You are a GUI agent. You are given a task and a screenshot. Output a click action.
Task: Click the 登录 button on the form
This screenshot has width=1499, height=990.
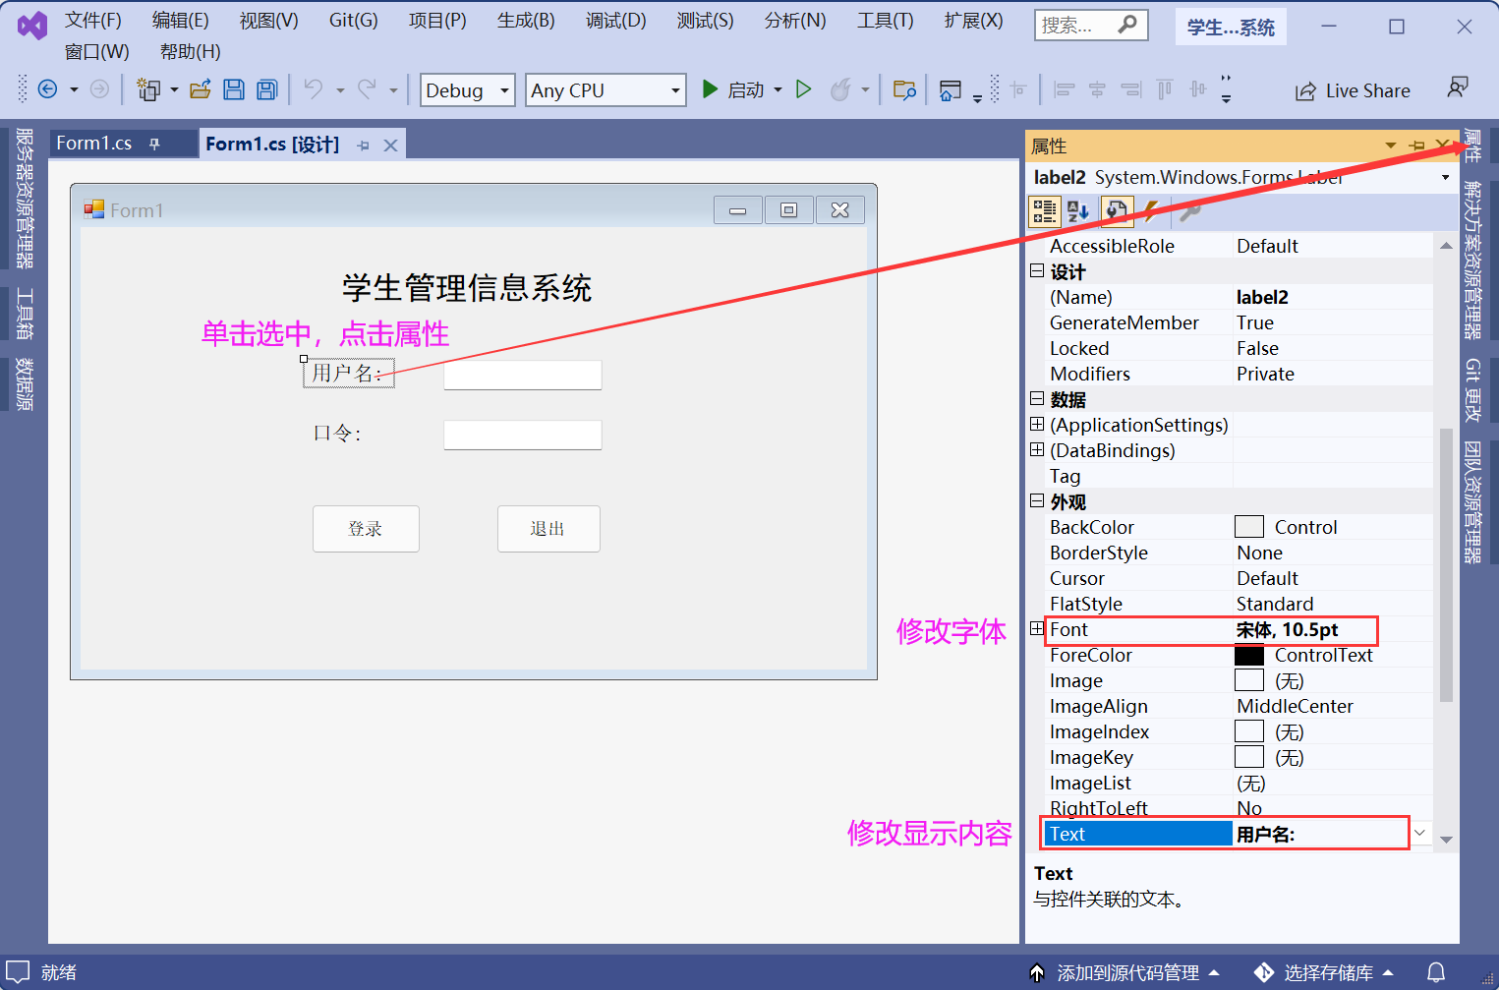[x=366, y=529]
